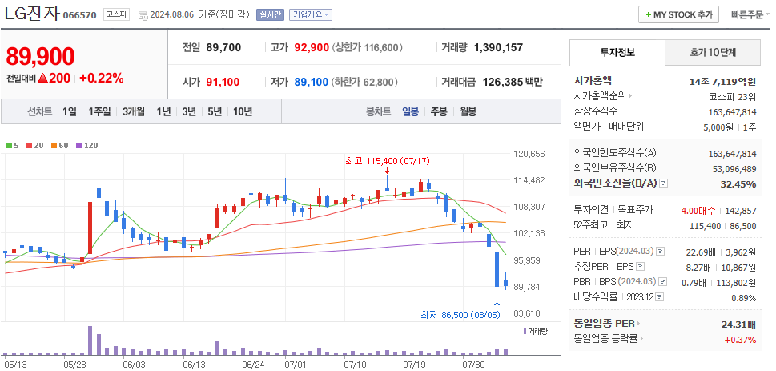Switch to the 투자정보 tab

(617, 52)
